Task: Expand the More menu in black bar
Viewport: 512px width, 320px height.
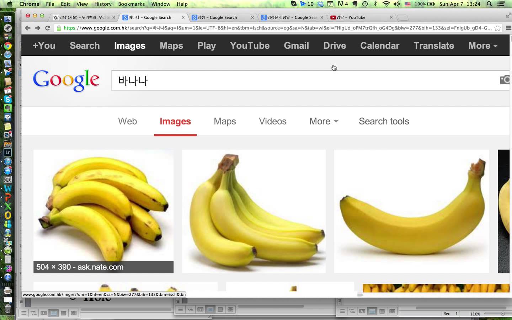Action: (482, 46)
